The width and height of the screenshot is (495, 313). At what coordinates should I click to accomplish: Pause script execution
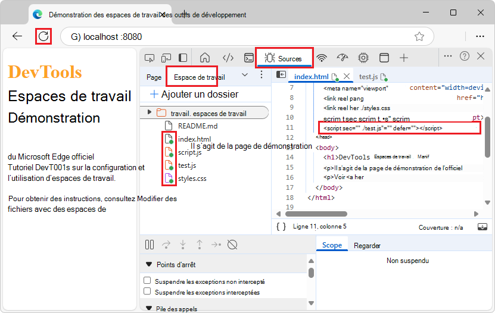click(x=150, y=245)
